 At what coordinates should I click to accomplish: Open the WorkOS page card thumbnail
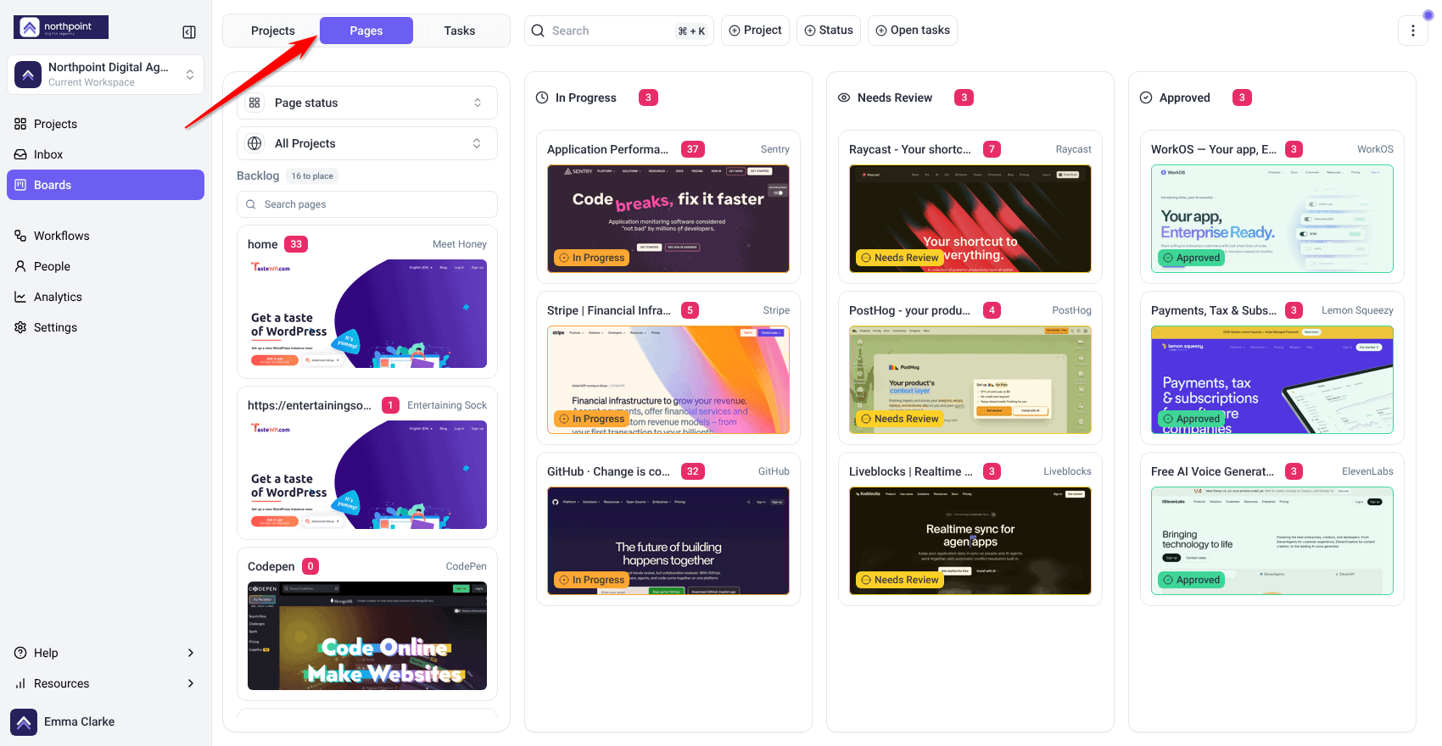click(x=1272, y=219)
